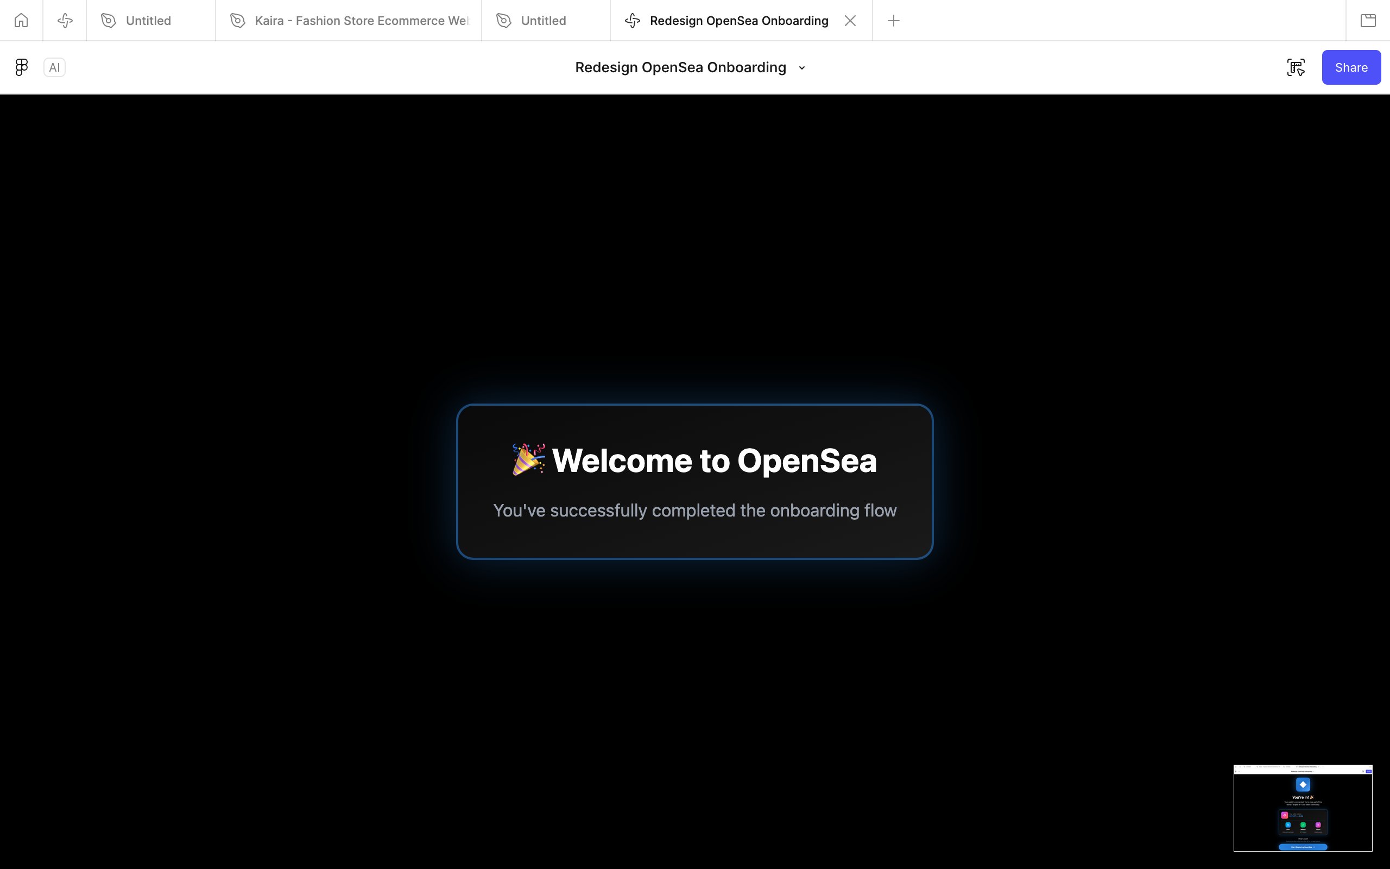Screen dimensions: 1390x869
Task: Toggle the AI button
Action: (54, 67)
